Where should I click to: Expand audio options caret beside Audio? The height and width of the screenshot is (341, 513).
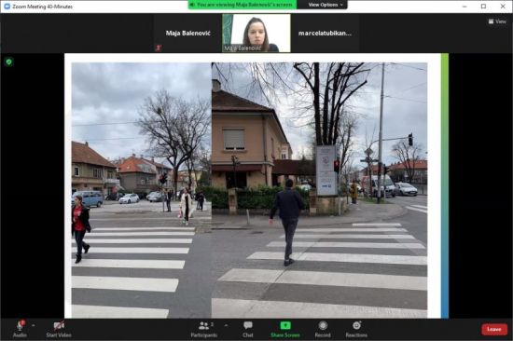point(34,326)
